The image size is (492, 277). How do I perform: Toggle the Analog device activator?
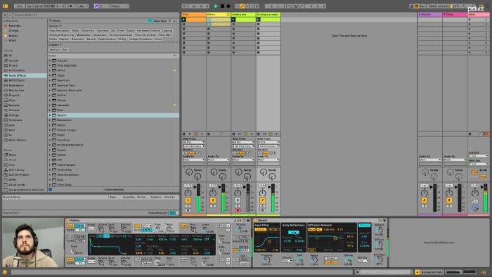click(x=67, y=221)
